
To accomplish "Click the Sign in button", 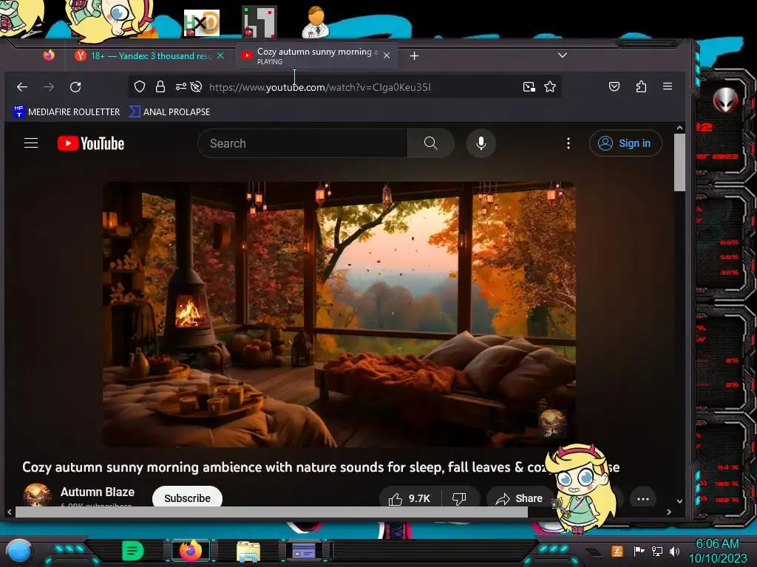I will pos(625,143).
